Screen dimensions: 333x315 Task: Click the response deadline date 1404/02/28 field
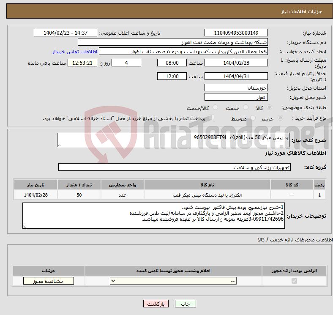pos(236,63)
